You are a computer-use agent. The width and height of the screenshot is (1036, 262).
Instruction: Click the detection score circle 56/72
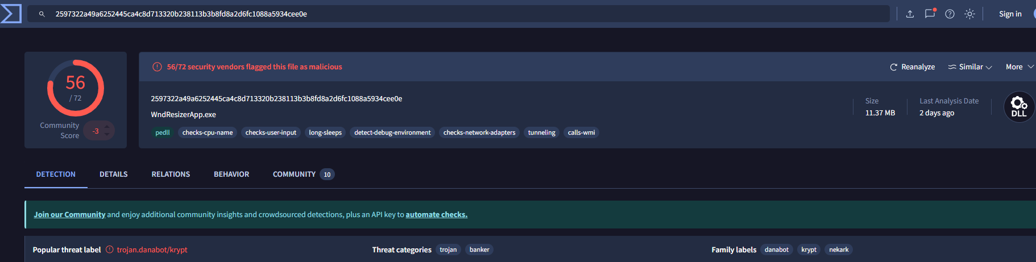pos(76,88)
